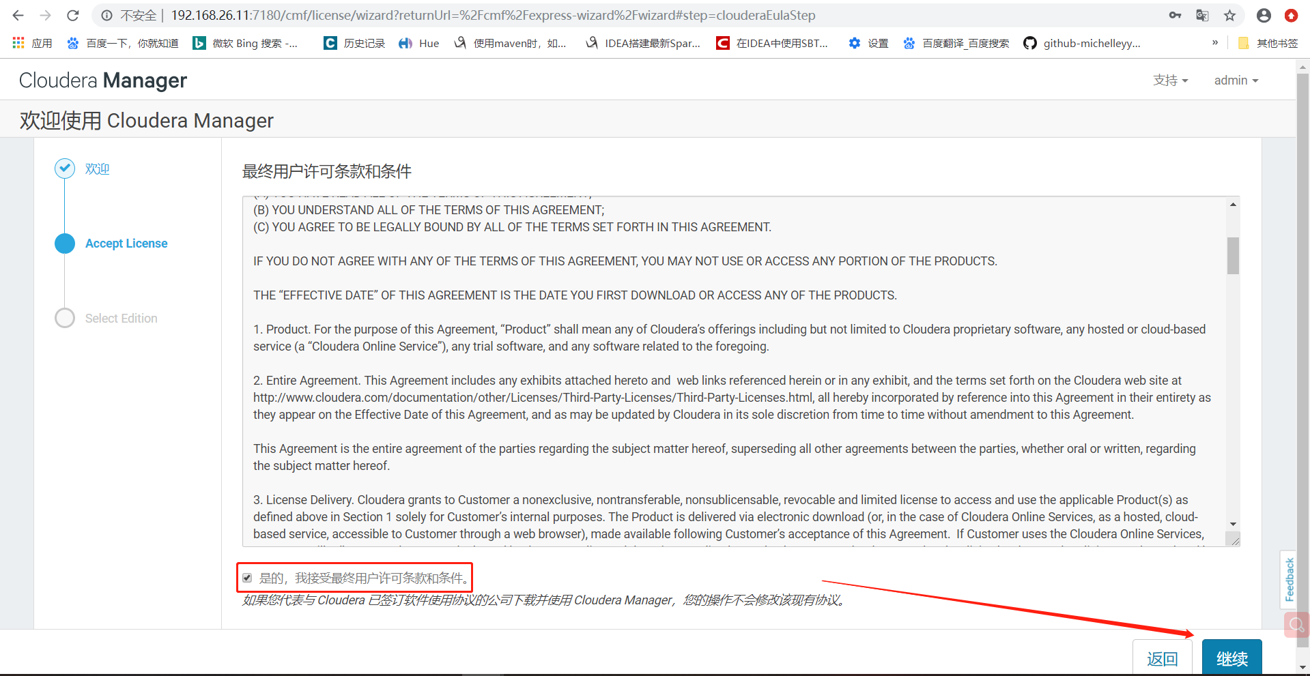Click the 欢迎 step checkmark circle
The width and height of the screenshot is (1310, 676).
tap(65, 168)
